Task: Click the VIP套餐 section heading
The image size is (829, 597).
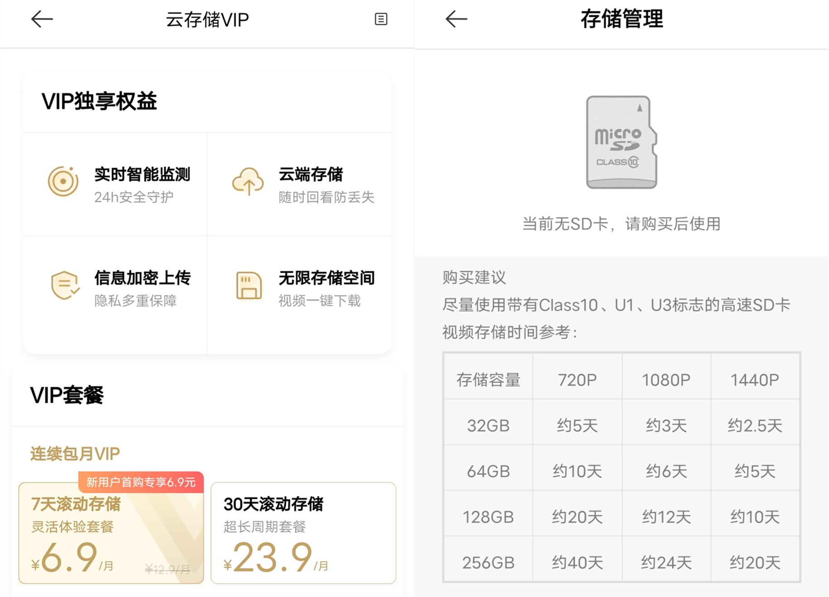Action: [67, 395]
